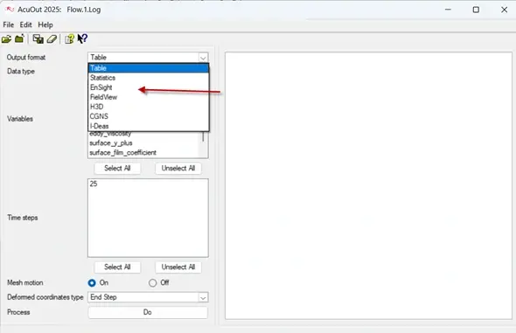Select surface_y_plus in Variables list
516x333 pixels.
pos(143,143)
